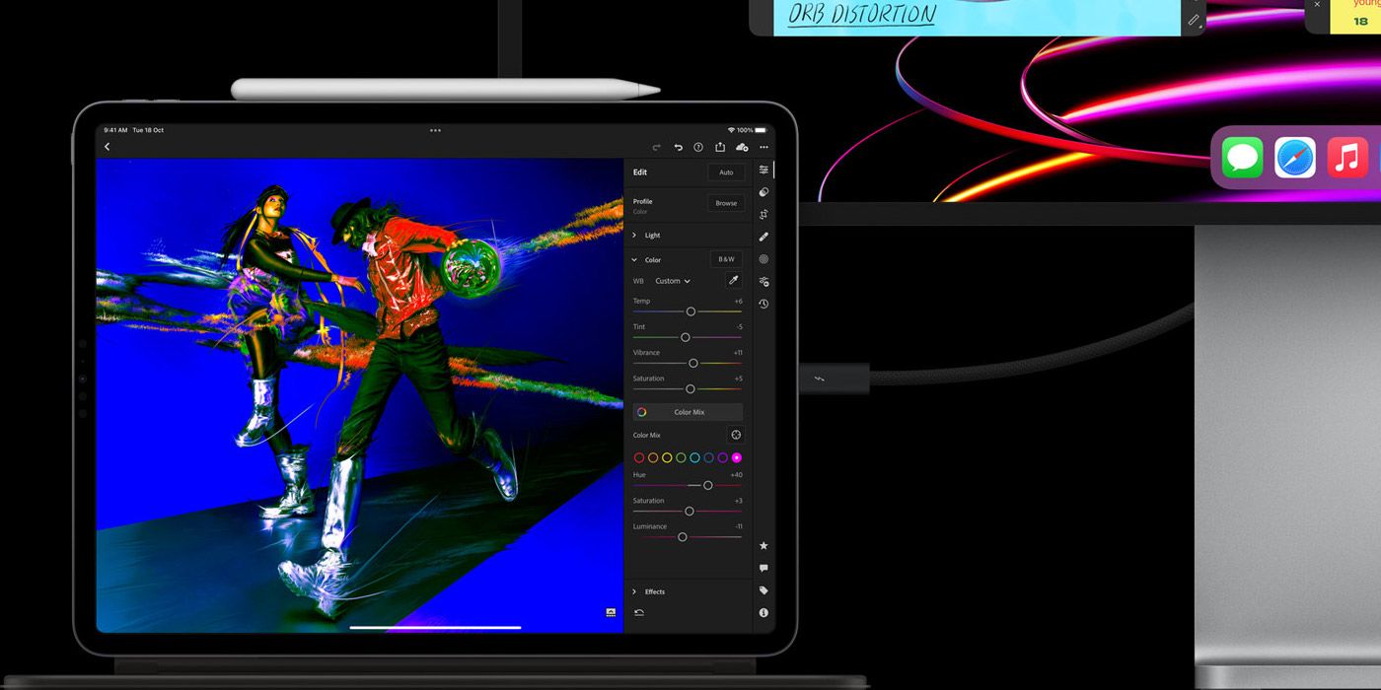Open the Help question mark icon
The width and height of the screenshot is (1381, 690).
[698, 147]
